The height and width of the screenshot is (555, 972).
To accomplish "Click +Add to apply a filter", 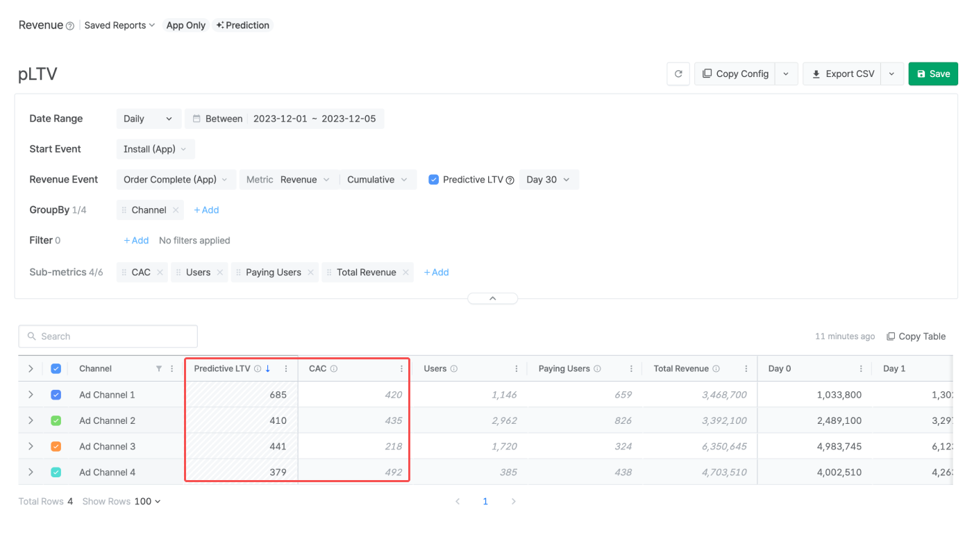I will [135, 240].
